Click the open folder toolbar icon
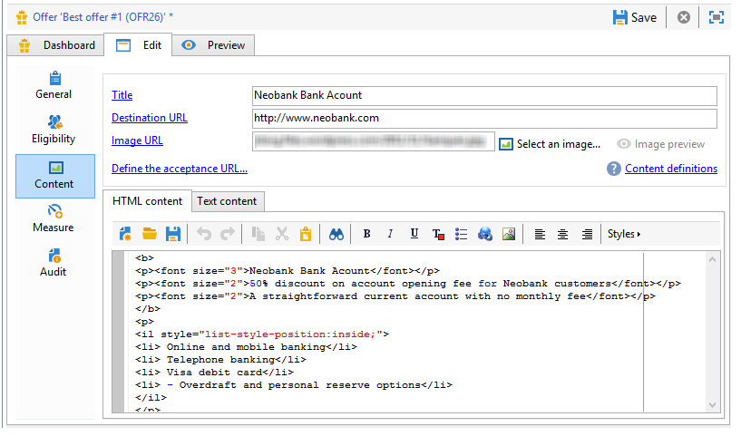The image size is (741, 436). click(x=150, y=234)
